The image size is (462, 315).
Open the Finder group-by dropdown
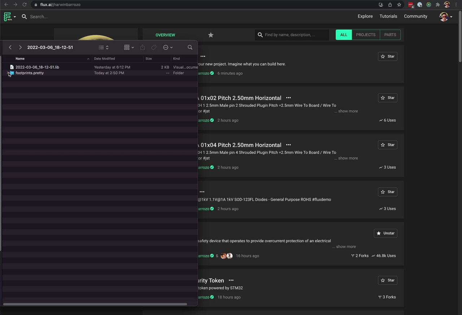(129, 47)
